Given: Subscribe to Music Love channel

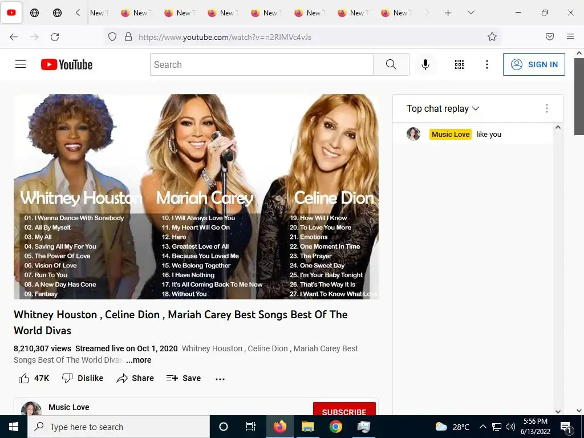Looking at the screenshot, I should [x=344, y=409].
